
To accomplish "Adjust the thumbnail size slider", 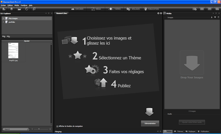I will tap(39, 129).
